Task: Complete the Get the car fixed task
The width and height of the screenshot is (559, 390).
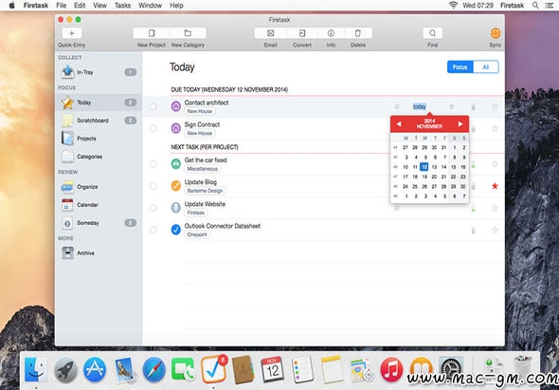Action: [153, 164]
